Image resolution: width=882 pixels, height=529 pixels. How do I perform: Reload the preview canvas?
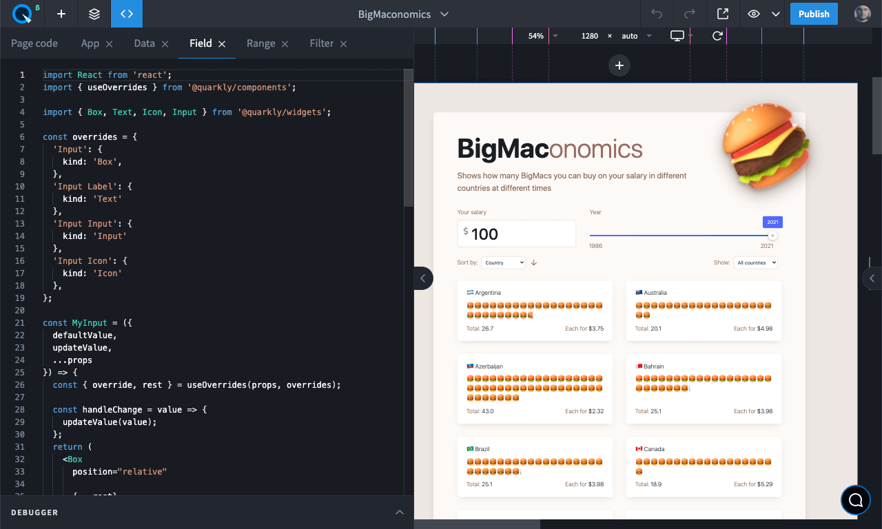717,36
